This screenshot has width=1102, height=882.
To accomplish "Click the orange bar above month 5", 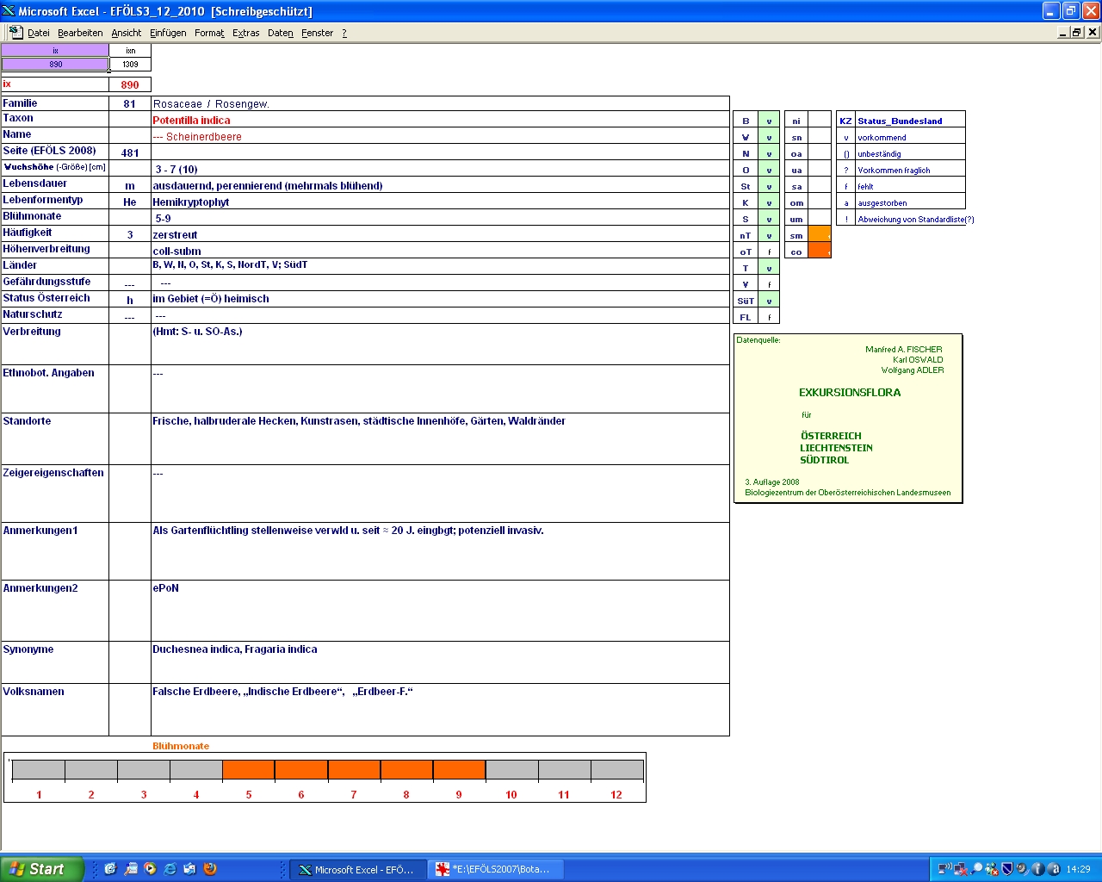I will (x=249, y=769).
